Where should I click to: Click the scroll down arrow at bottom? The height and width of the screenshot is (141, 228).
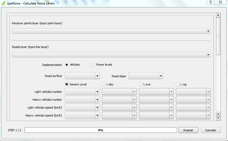pos(218,118)
